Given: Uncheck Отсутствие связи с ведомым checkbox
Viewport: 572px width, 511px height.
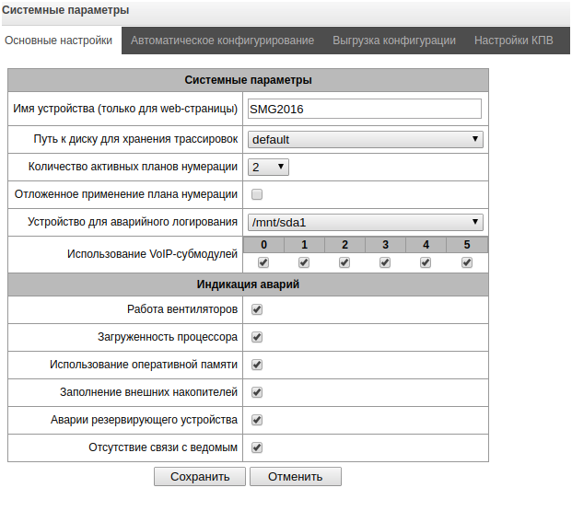Looking at the screenshot, I should pyautogui.click(x=257, y=447).
